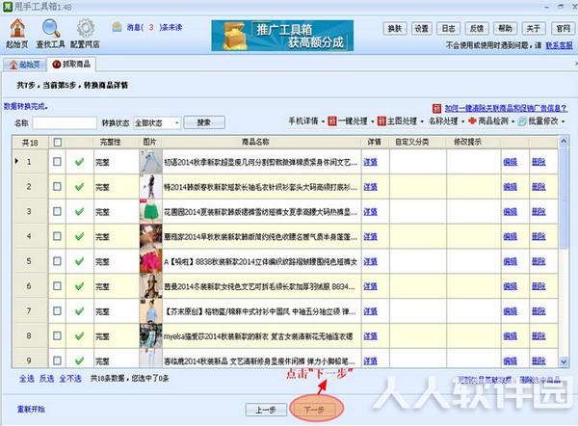578x426 pixels.
Task: Open the unread 消息 notification
Action: click(147, 27)
